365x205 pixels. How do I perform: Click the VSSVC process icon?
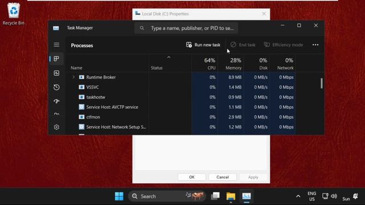click(82, 87)
